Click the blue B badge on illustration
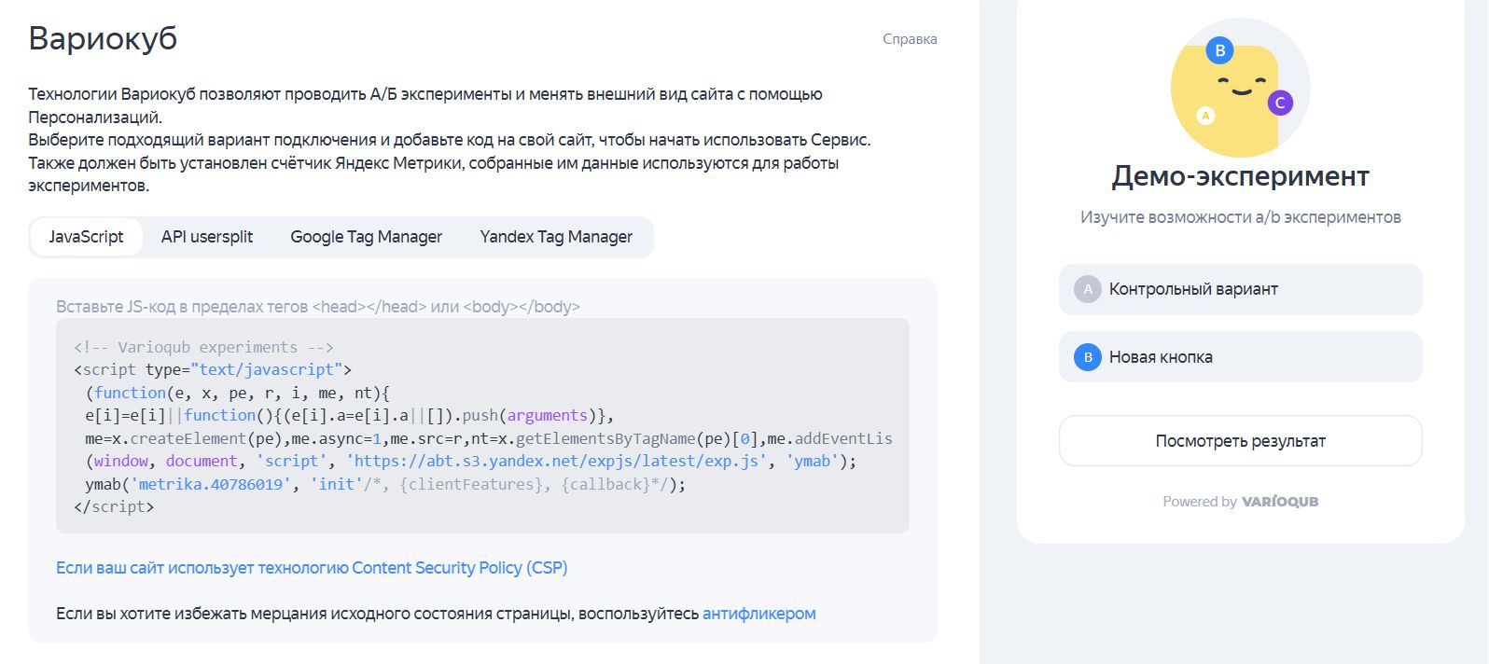This screenshot has height=664, width=1489. 1219,50
